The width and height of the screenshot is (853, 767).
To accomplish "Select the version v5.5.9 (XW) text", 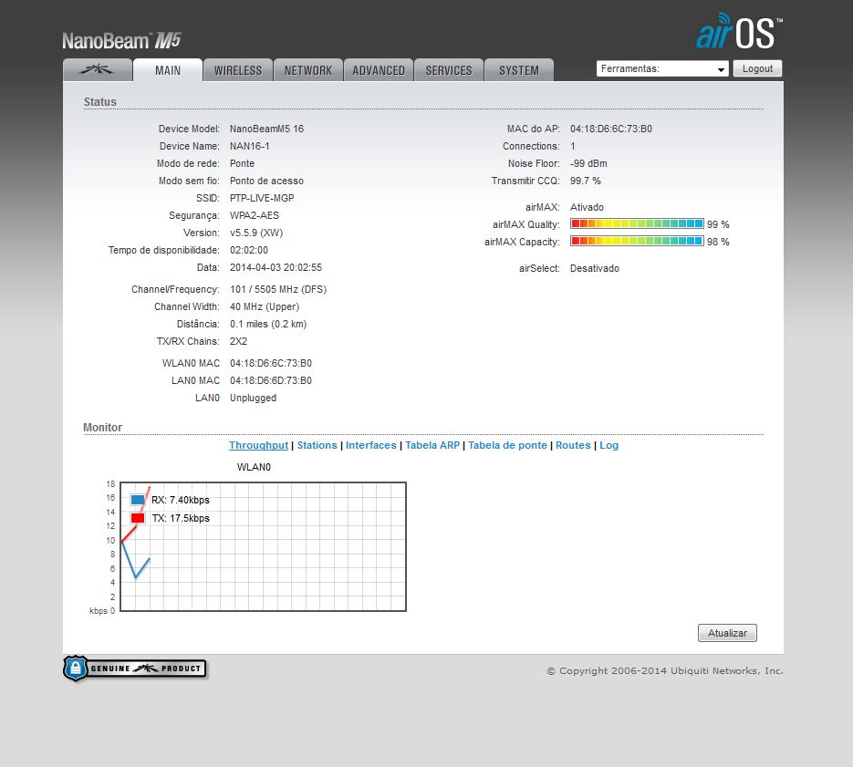I will 256,233.
